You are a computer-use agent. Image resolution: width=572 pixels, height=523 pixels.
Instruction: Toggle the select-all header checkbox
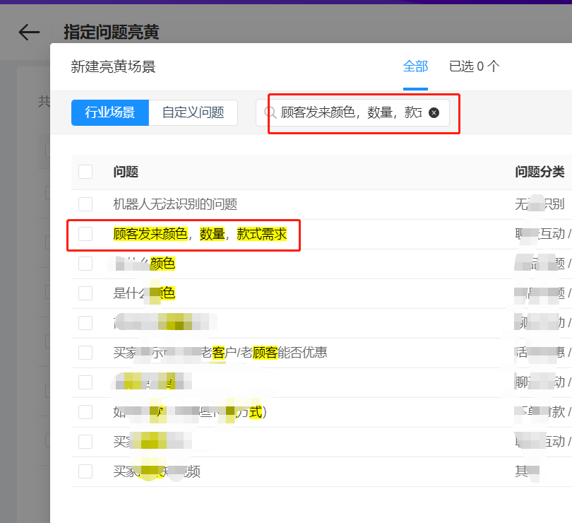[85, 172]
